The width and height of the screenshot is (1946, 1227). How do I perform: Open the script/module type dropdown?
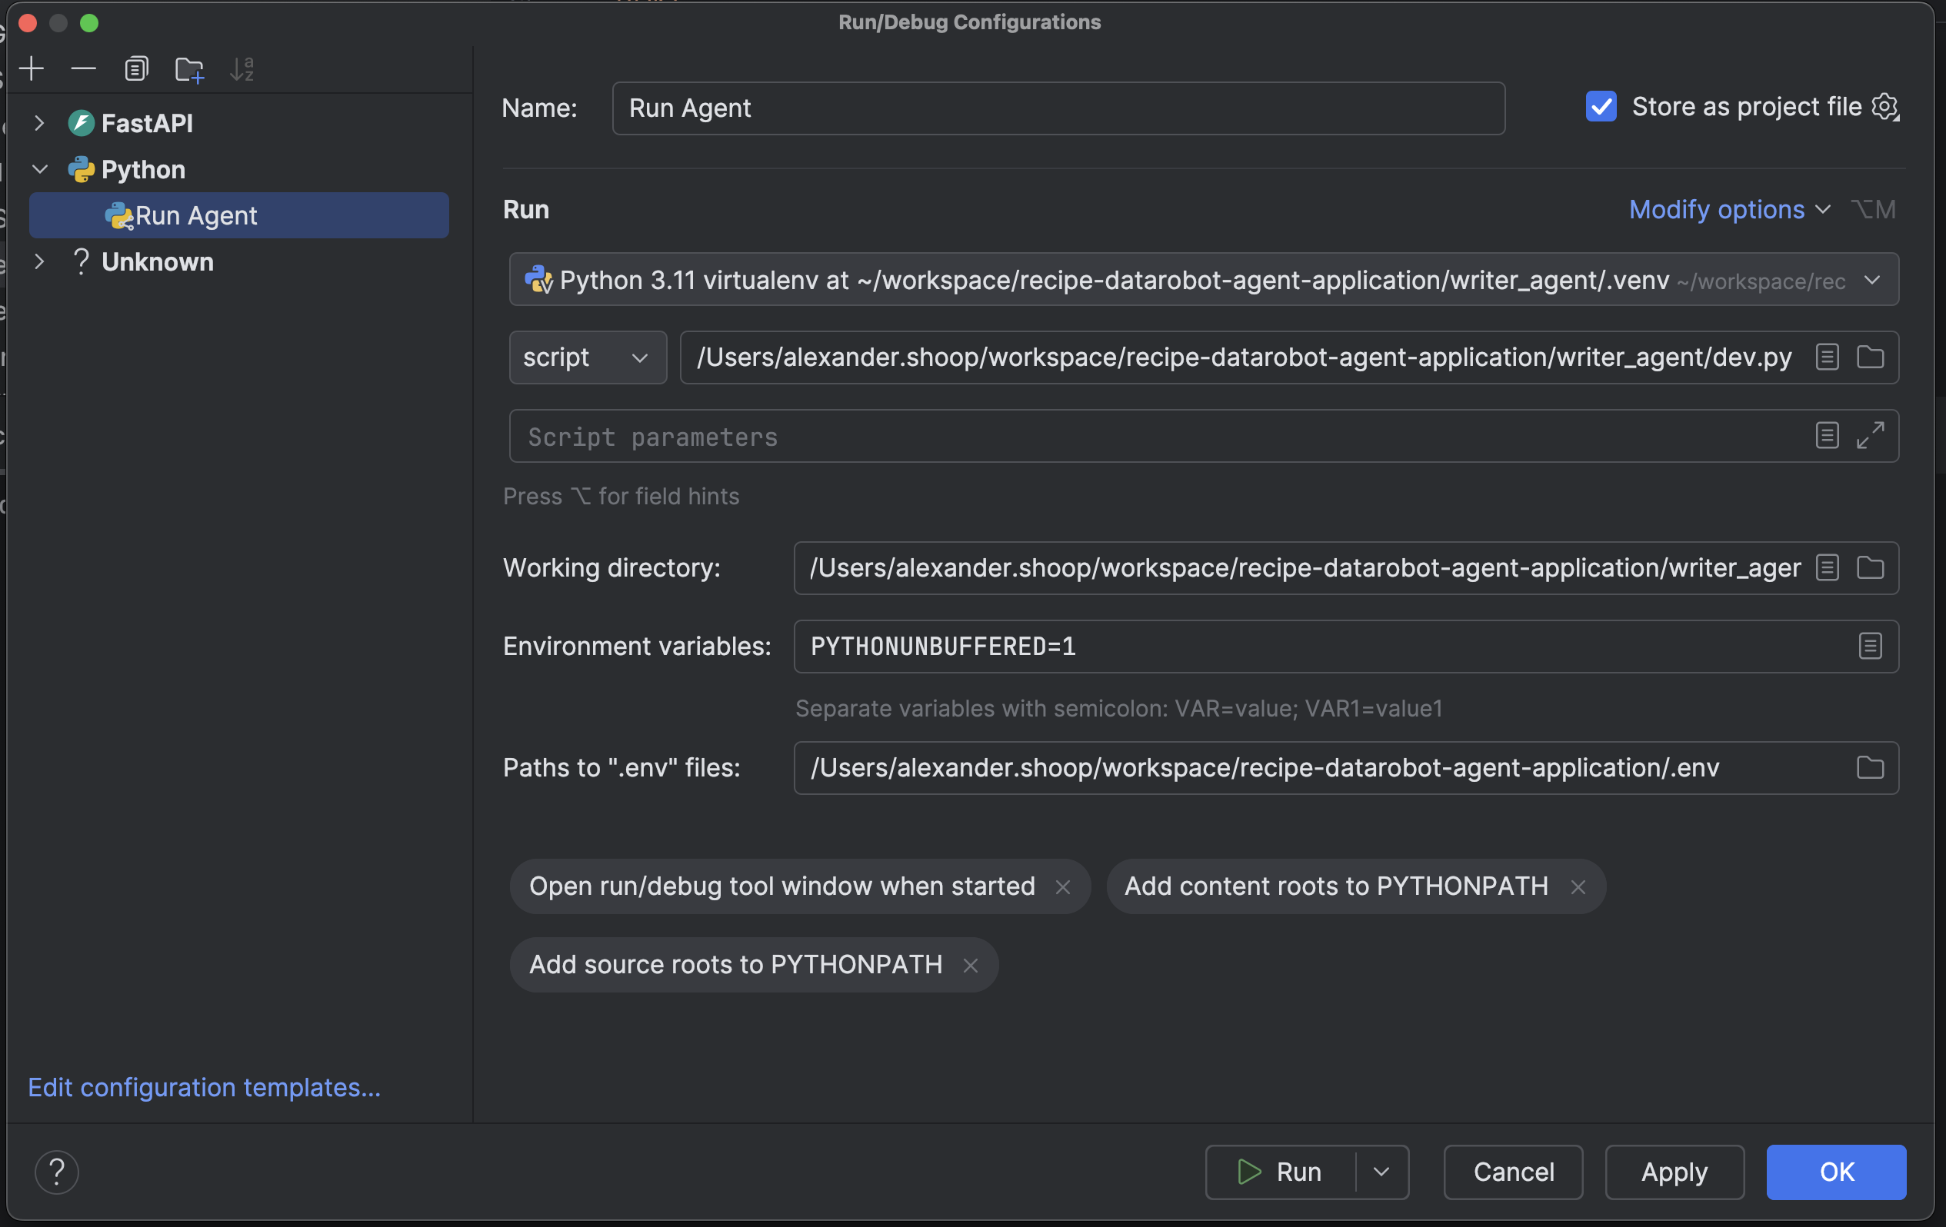click(588, 357)
